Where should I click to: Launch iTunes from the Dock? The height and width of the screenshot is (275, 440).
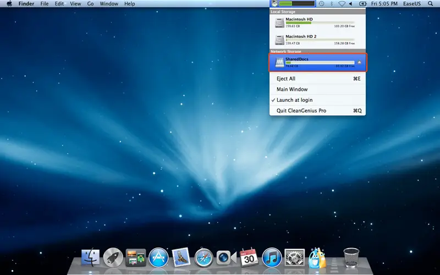272,257
